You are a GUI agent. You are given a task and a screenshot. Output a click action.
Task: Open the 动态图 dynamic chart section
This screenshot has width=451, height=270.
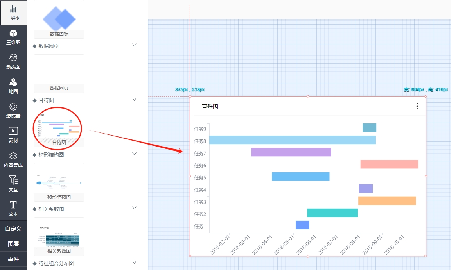pyautogui.click(x=13, y=62)
